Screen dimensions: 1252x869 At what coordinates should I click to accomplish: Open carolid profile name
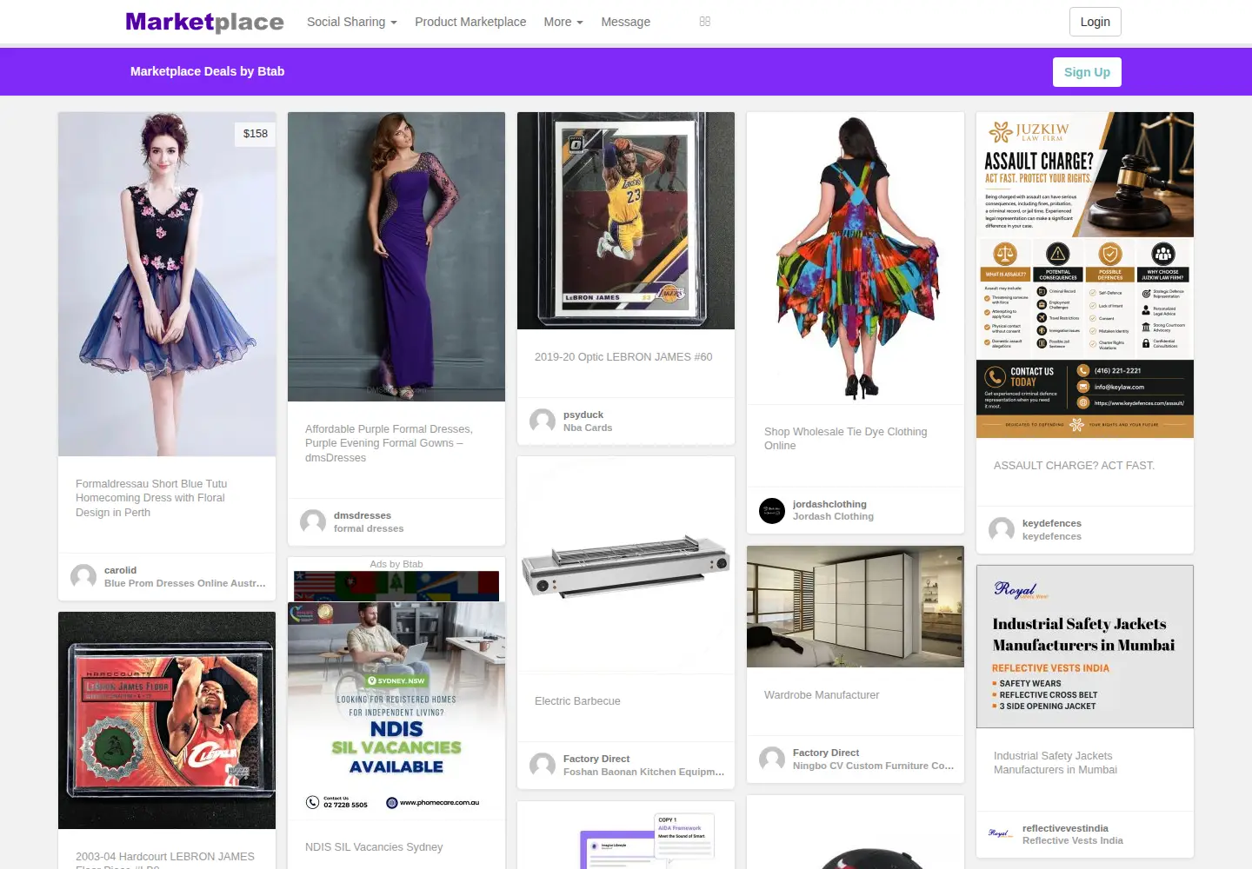pos(120,570)
